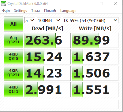
Task: Run all benchmarks with the All button
Action: coord(13,24)
